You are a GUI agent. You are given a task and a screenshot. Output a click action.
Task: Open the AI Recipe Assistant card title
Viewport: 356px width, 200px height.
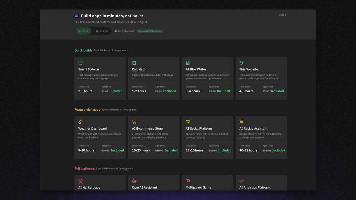(x=253, y=128)
